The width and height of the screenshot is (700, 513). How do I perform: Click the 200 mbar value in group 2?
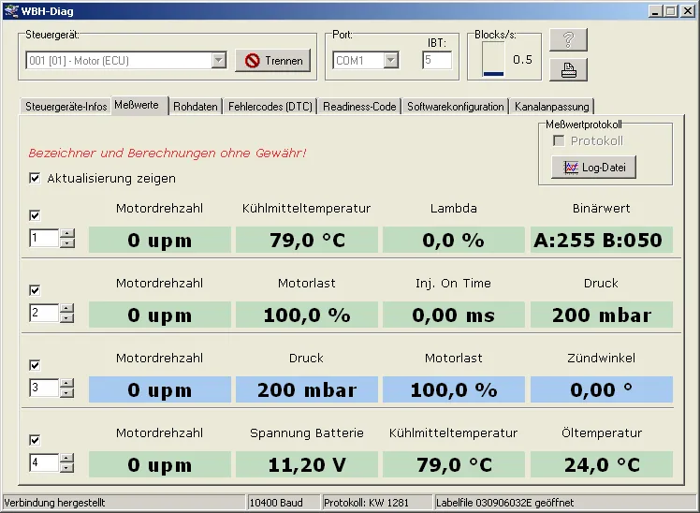click(602, 315)
